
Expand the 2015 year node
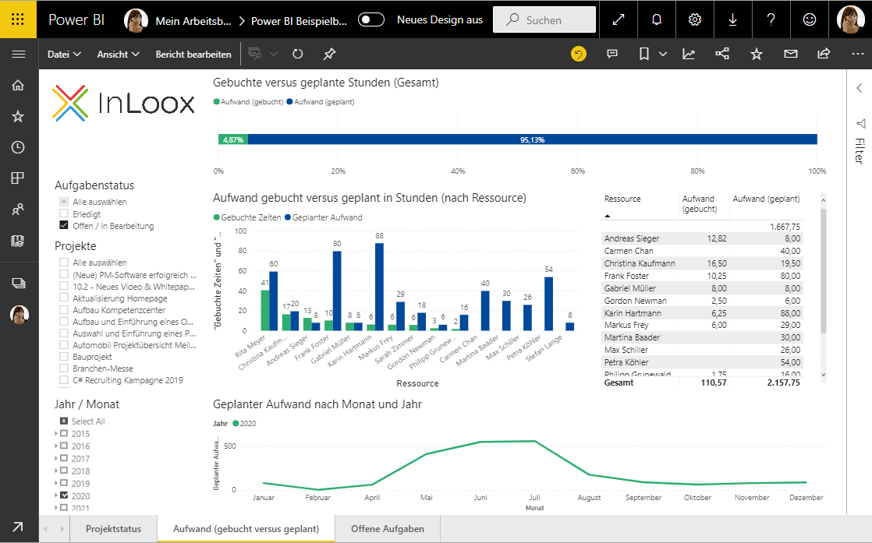(x=56, y=433)
